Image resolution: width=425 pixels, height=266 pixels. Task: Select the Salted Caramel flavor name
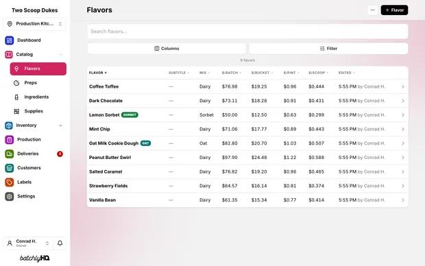106,171
